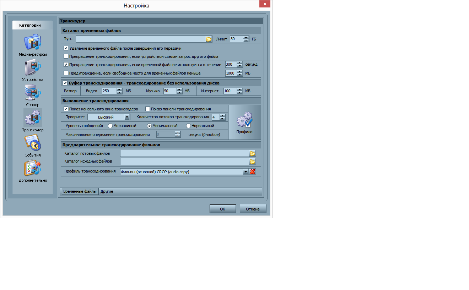This screenshot has width=469, height=290.
Task: Expand the Приоритет dropdown
Action: 127,117
